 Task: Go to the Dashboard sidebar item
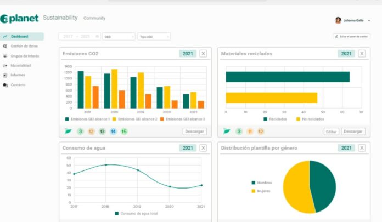pos(19,37)
